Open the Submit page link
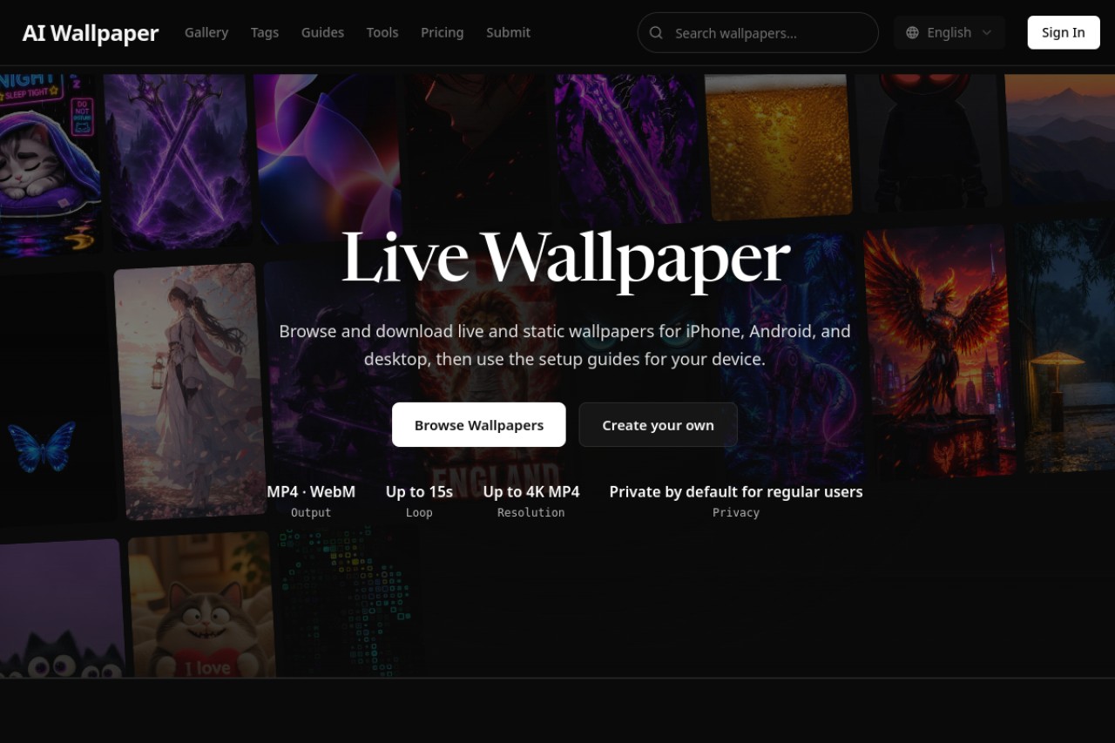 point(508,32)
